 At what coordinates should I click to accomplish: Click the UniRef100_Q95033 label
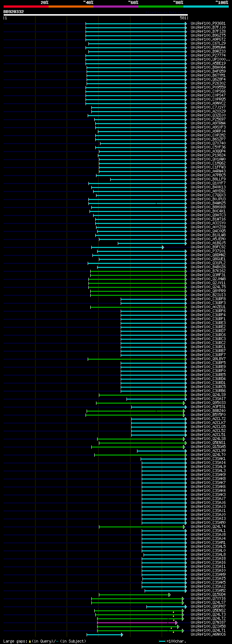[x=208, y=403]
